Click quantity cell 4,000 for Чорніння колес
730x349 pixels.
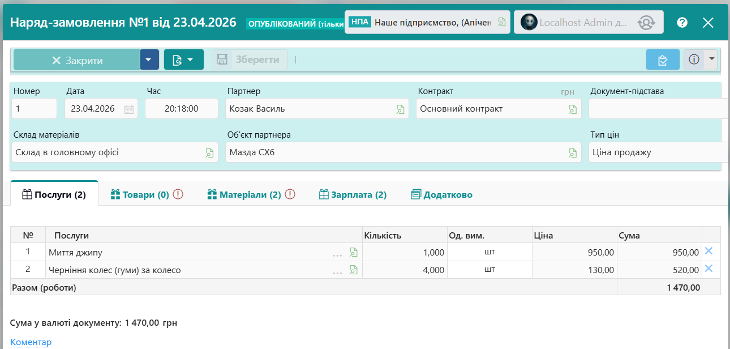pos(405,270)
